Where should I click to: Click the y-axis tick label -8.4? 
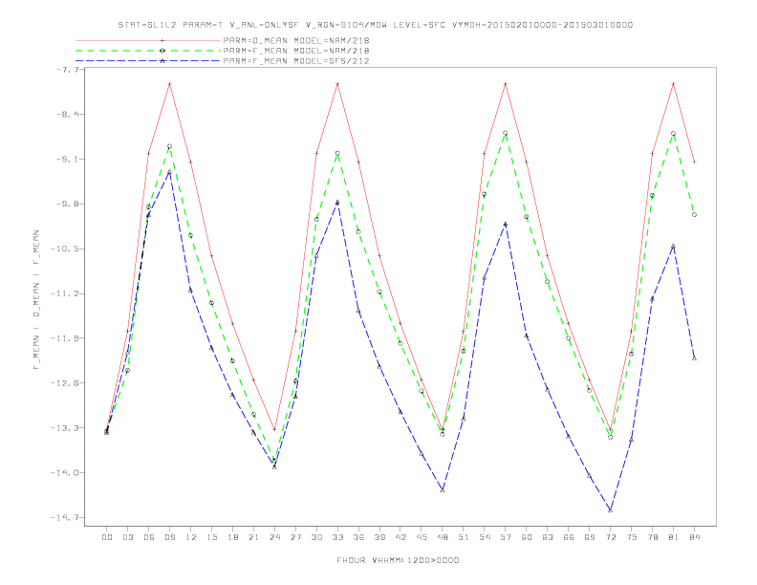(67, 115)
